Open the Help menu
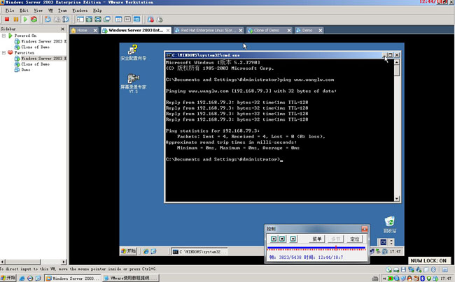The height and width of the screenshot is (282, 455). click(97, 10)
